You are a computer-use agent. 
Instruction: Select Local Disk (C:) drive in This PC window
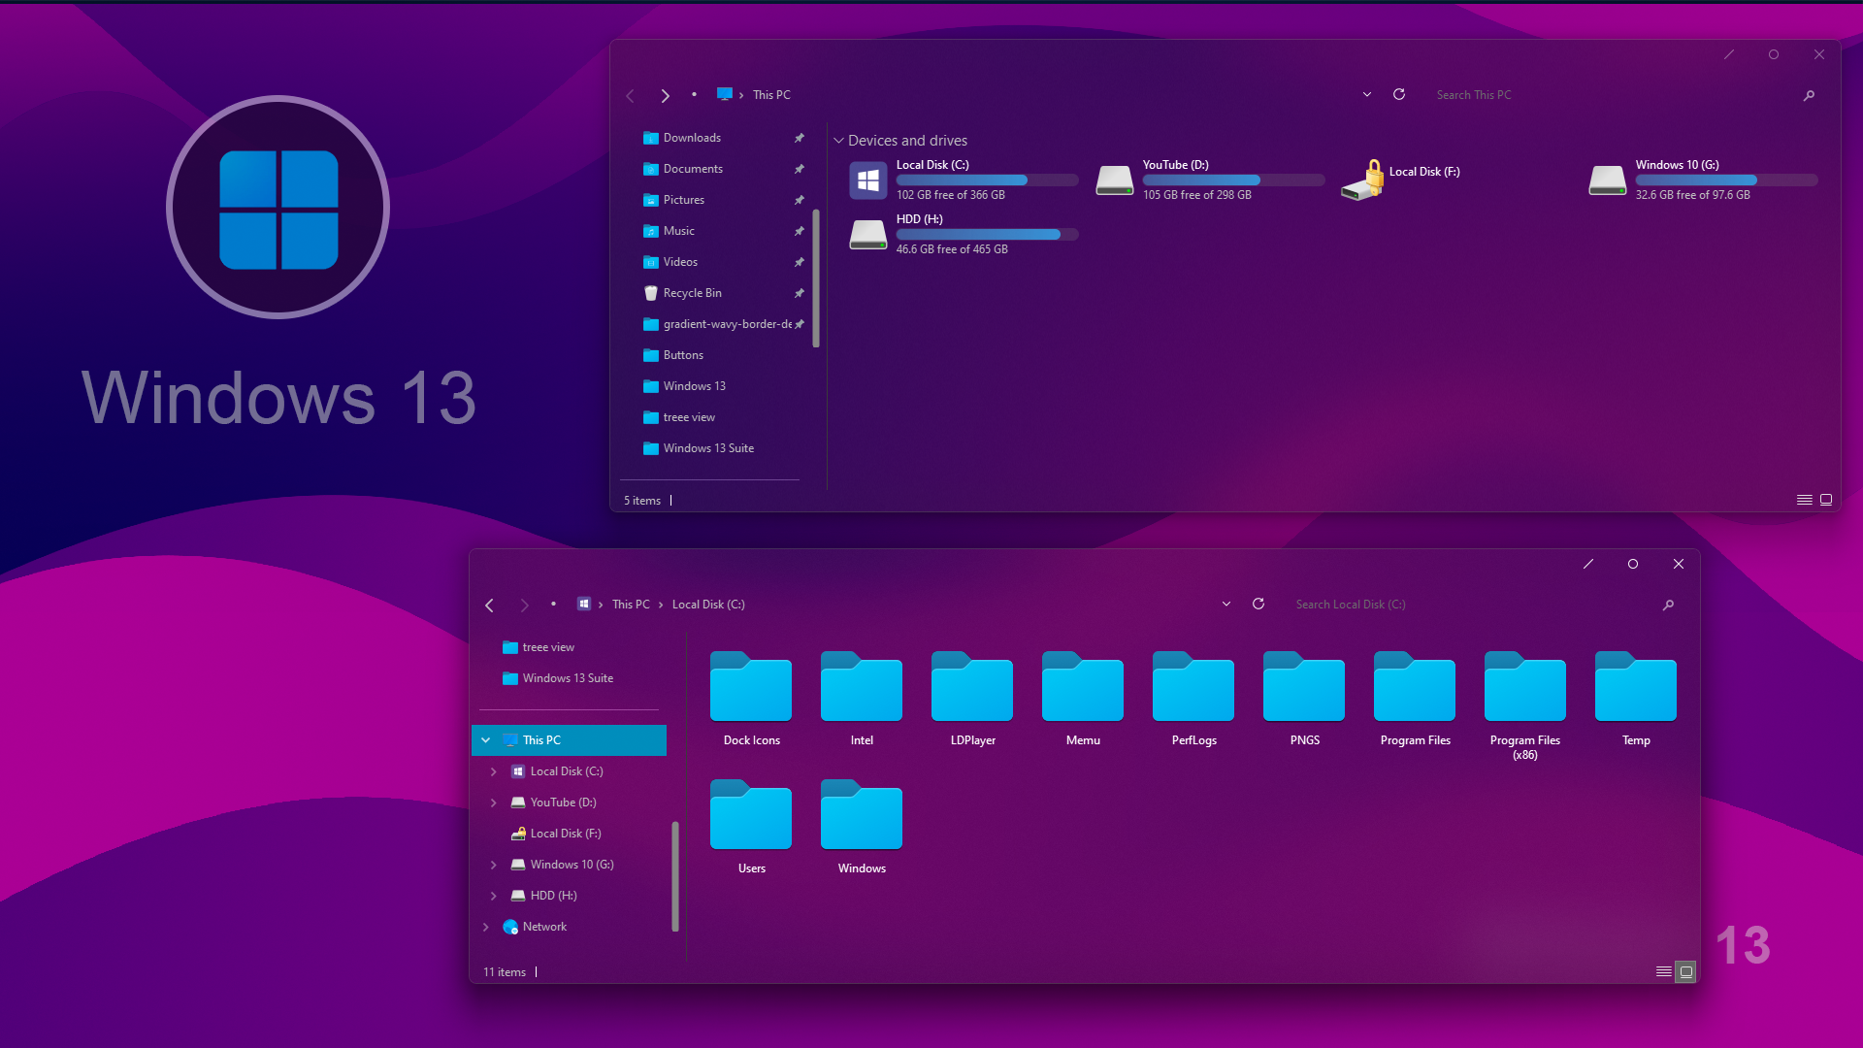pos(963,180)
